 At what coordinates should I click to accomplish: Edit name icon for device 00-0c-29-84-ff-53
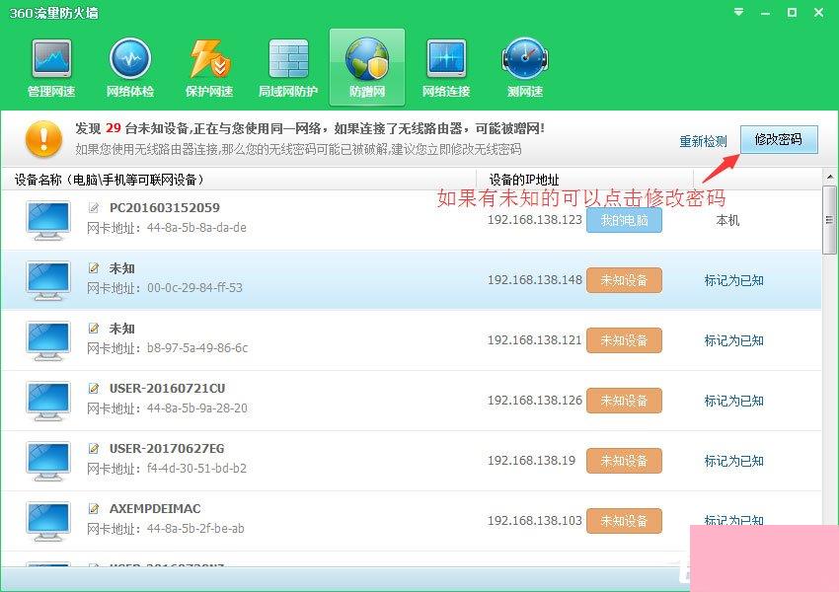(94, 268)
